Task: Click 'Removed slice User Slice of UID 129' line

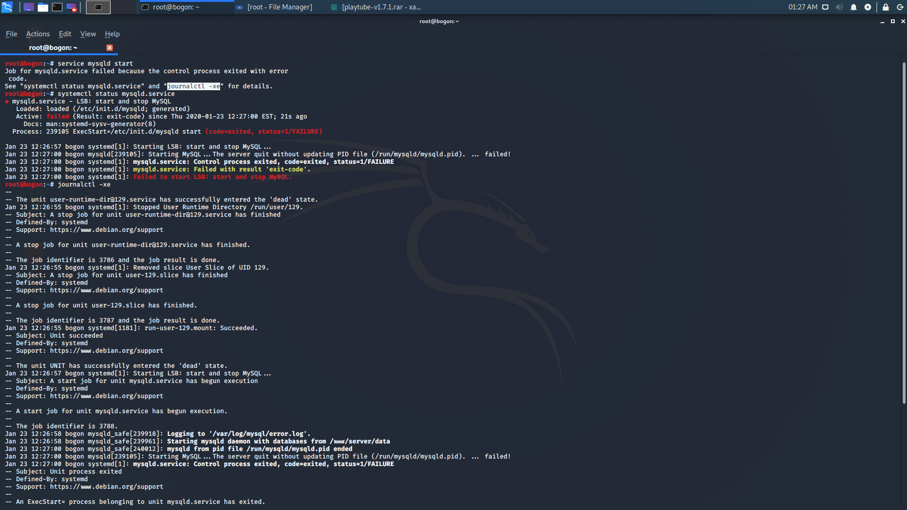Action: (x=137, y=268)
